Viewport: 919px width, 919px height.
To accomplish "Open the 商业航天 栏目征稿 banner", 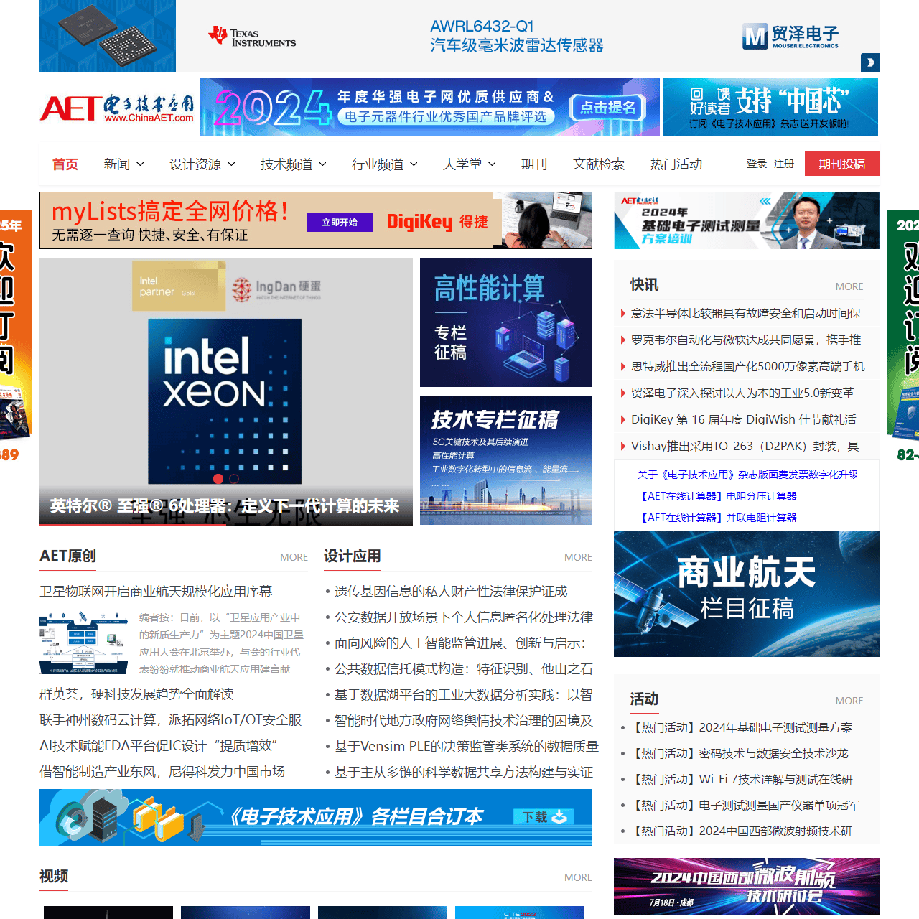I will tap(747, 594).
